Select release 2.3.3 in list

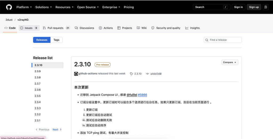tap(48, 108)
